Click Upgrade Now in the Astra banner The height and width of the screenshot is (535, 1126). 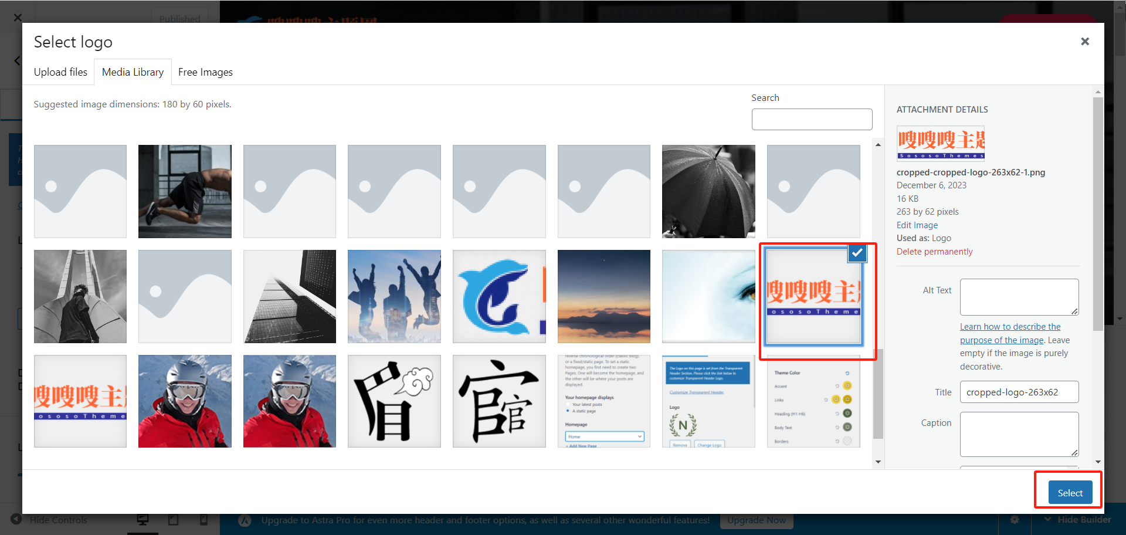click(x=757, y=520)
